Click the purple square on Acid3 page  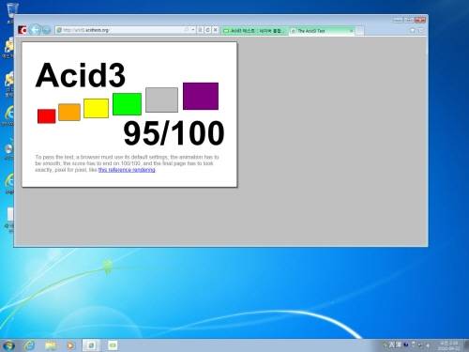pyautogui.click(x=201, y=96)
